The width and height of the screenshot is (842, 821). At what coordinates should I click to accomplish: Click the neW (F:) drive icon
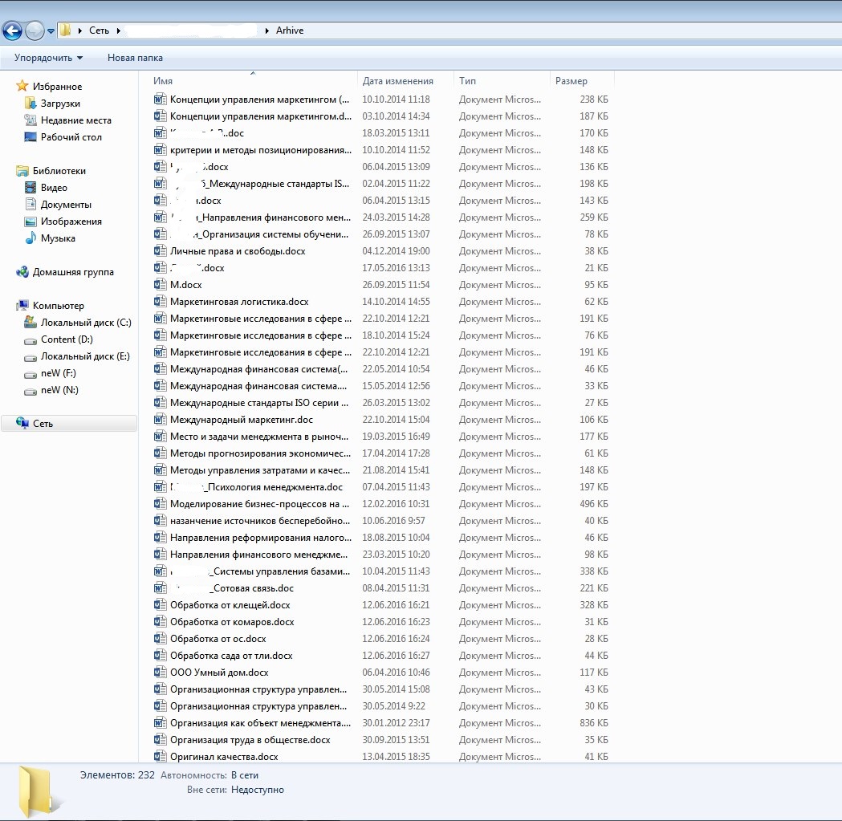pyautogui.click(x=30, y=375)
